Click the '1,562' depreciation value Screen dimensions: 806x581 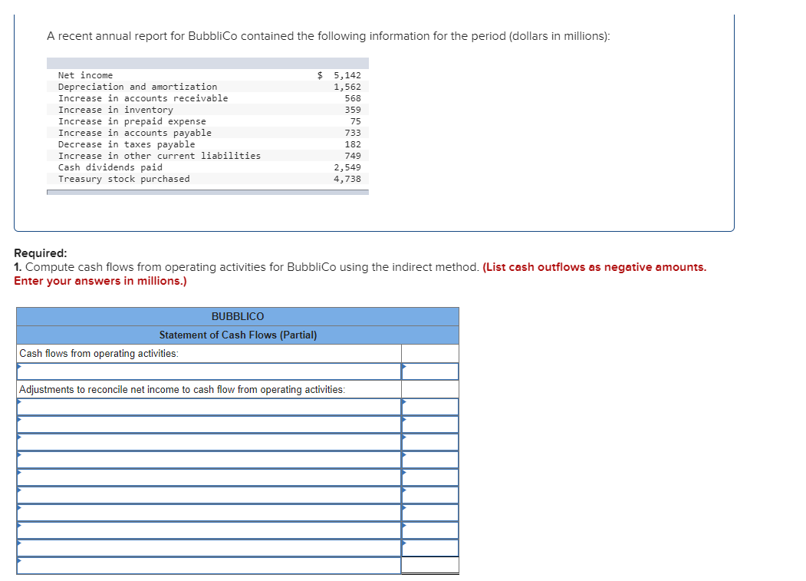tap(347, 87)
